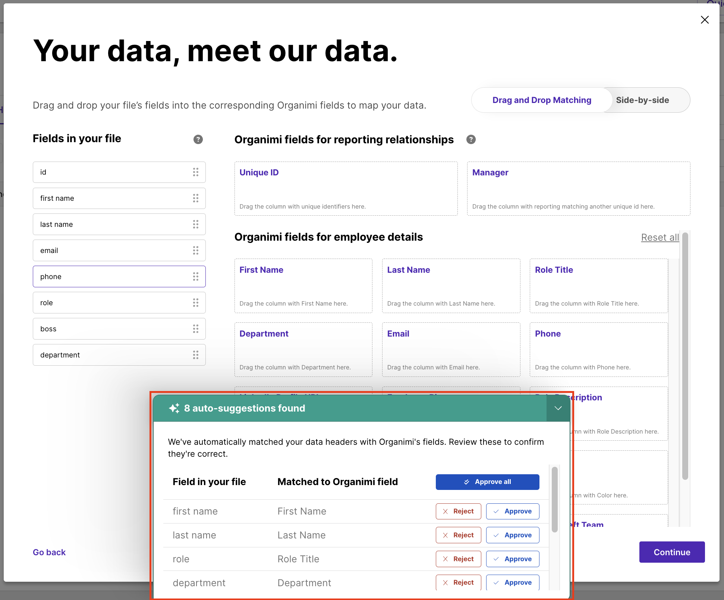Image resolution: width=724 pixels, height=600 pixels.
Task: Select the department file field
Action: point(119,355)
